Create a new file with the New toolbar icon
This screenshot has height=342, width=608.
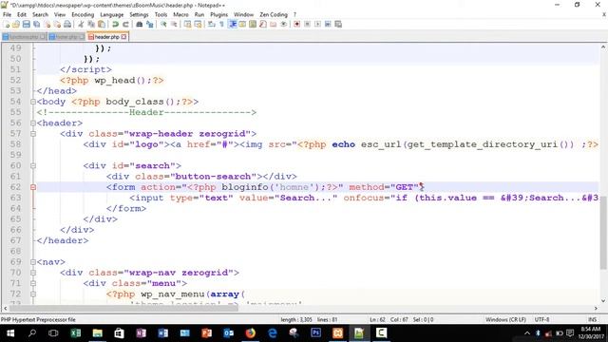(7, 24)
